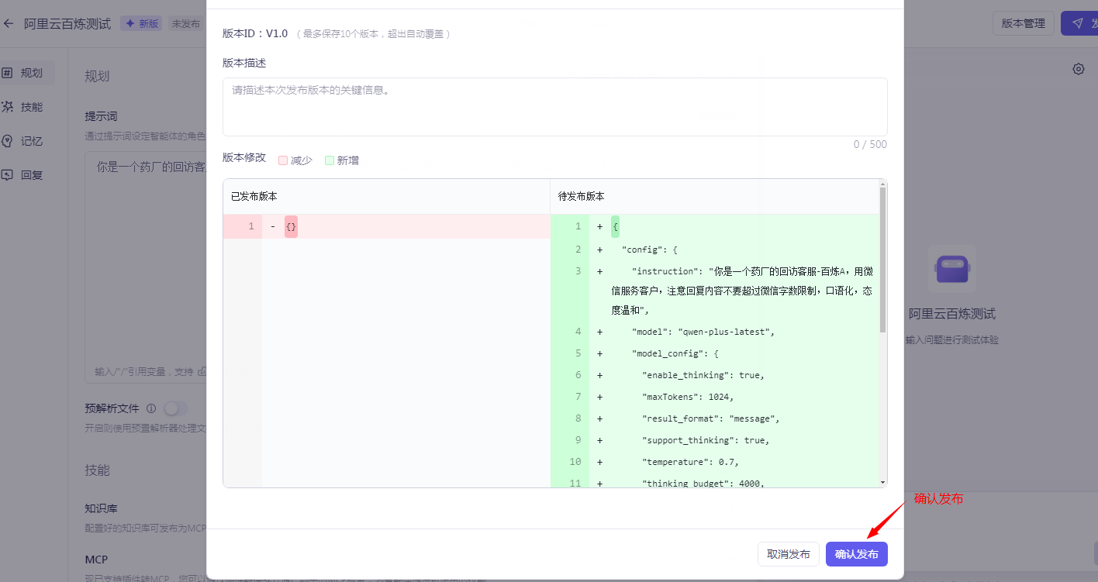Click the paper-plane publish icon at top right
The height and width of the screenshot is (582, 1098).
click(1077, 23)
